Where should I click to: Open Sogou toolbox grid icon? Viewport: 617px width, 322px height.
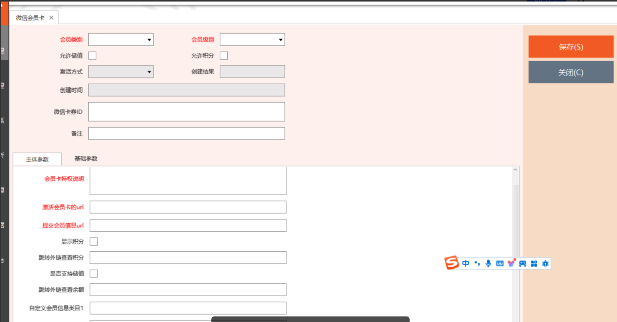coord(534,264)
